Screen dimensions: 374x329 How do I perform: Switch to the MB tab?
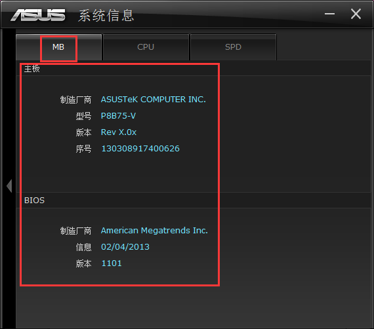[x=58, y=47]
